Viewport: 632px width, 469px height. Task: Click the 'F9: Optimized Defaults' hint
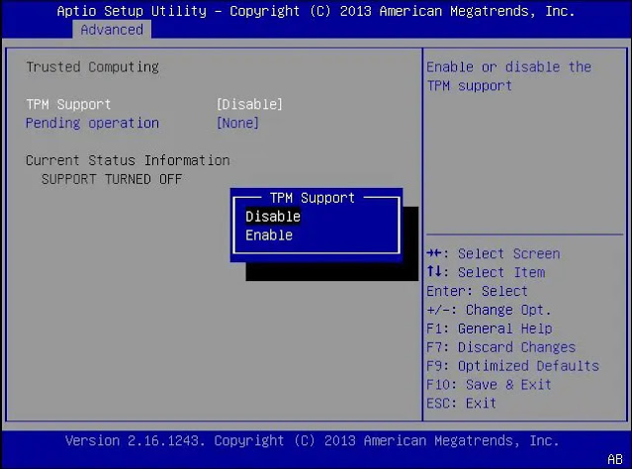512,366
